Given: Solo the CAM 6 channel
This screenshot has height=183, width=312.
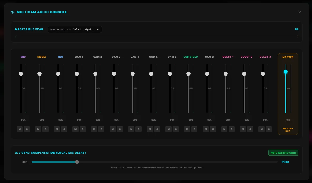Looking at the screenshot, I should click(x=176, y=129).
